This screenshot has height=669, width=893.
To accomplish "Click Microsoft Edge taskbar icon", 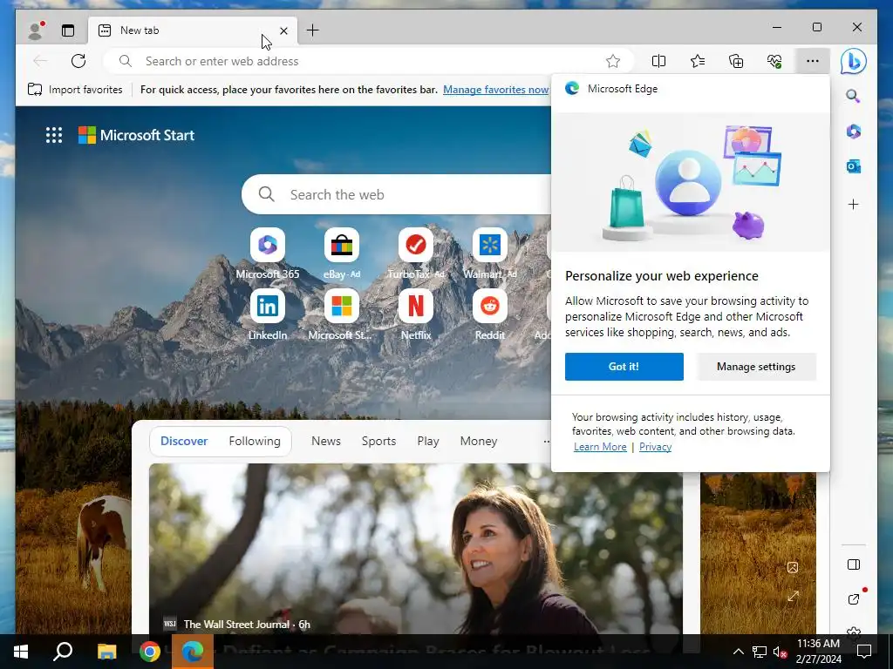I will click(x=193, y=652).
